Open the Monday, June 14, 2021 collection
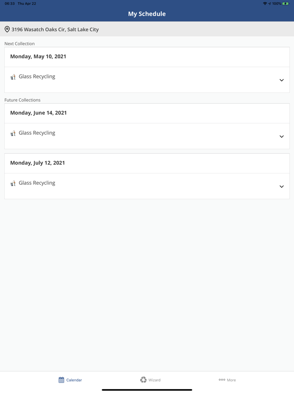The image size is (294, 393). 39,113
